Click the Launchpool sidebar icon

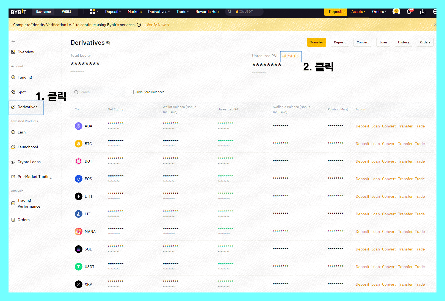tap(13, 147)
